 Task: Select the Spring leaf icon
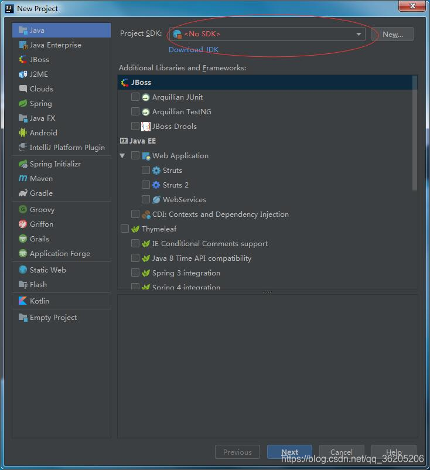(23, 103)
